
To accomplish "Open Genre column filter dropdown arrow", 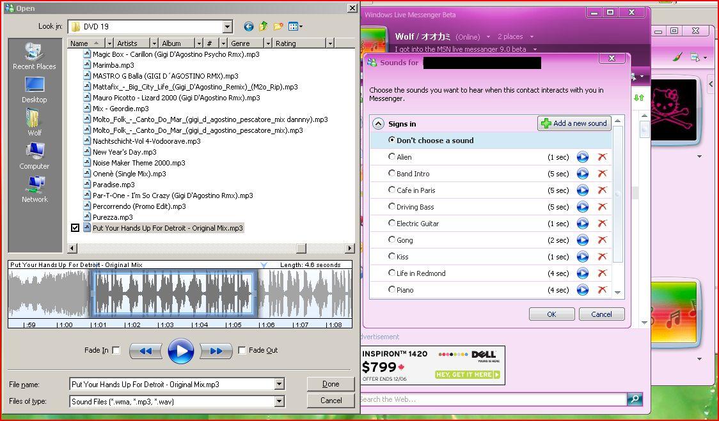I will [268, 43].
